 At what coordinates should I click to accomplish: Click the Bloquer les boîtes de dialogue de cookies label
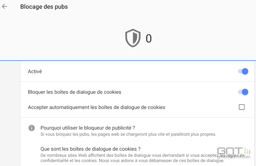(x=75, y=92)
